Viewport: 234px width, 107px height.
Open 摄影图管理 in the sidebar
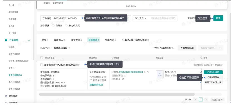point(13,12)
